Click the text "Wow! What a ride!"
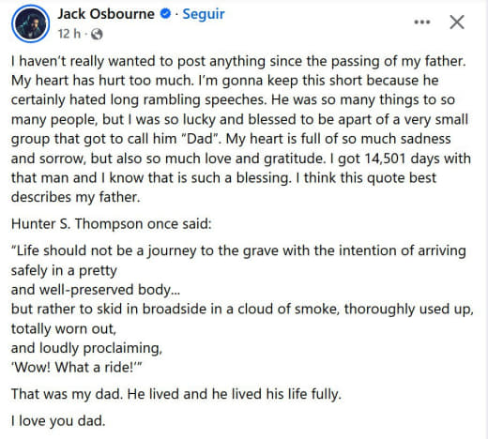Screen dimensions: 488x439 74,367
